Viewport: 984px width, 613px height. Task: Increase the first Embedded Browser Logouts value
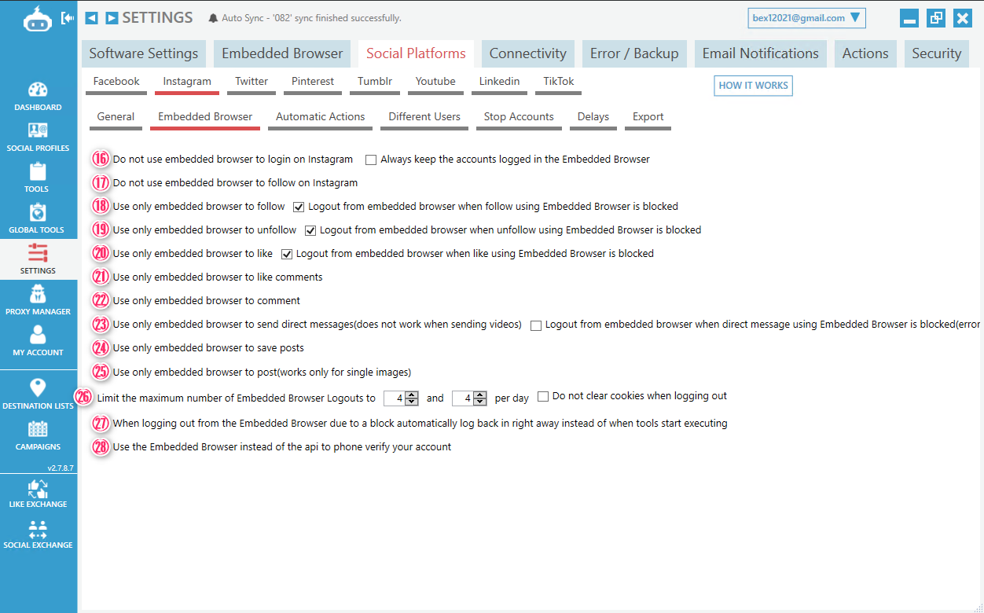(412, 395)
